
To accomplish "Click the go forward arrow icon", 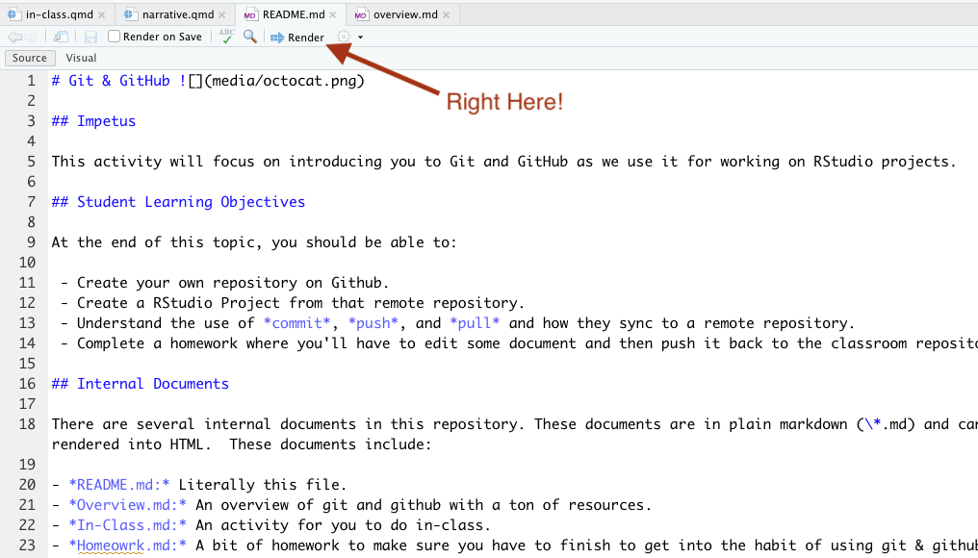I will [31, 38].
